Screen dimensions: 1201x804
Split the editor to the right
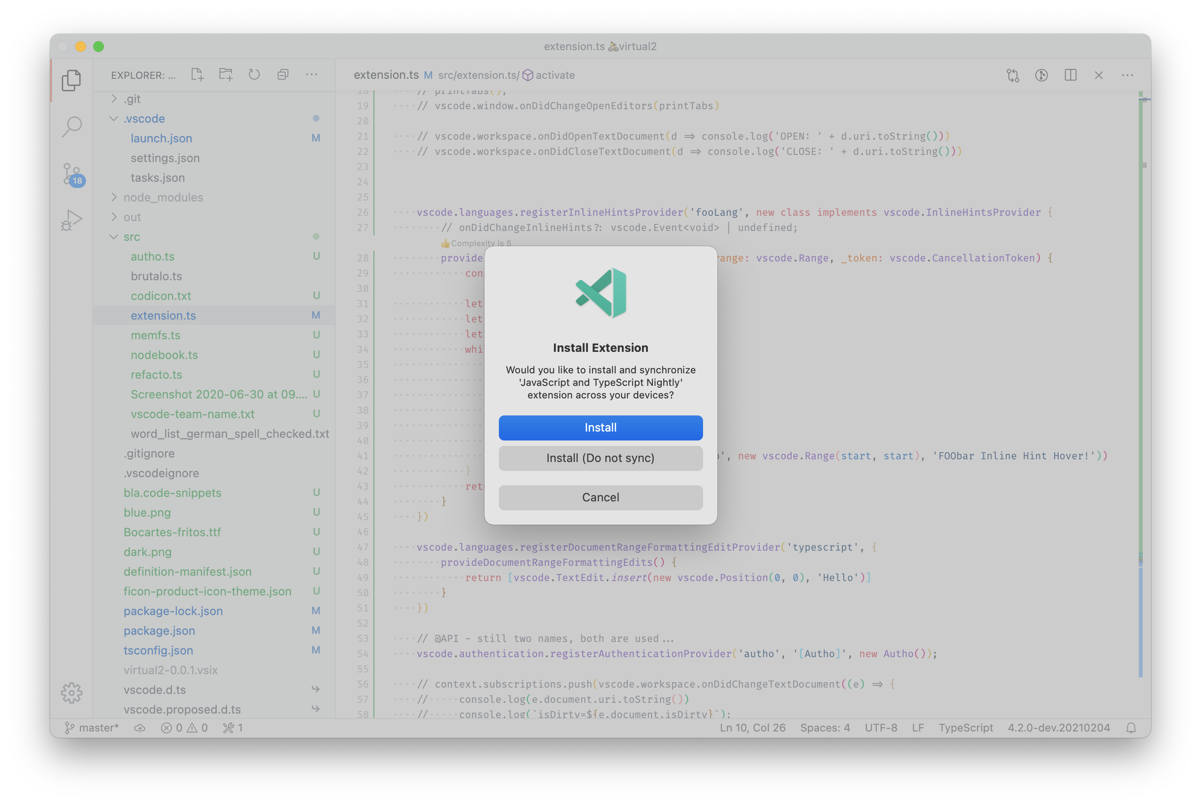pos(1070,75)
